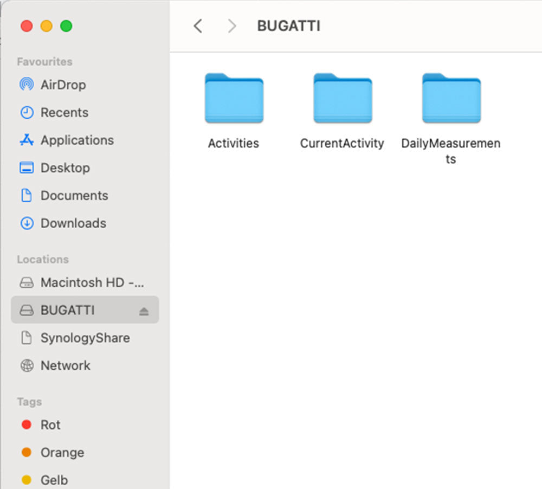The width and height of the screenshot is (542, 489).
Task: Click the Recents clock icon
Action: click(x=26, y=113)
